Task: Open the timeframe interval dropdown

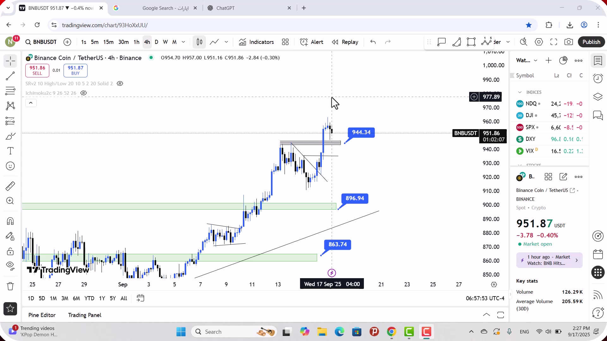Action: (x=183, y=42)
